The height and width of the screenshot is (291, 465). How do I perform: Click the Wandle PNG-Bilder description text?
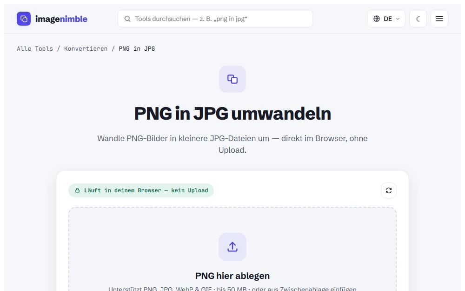(232, 144)
